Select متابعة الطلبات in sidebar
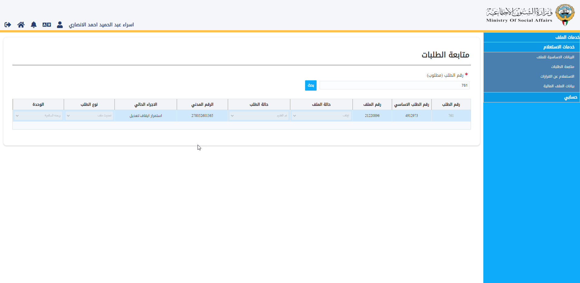 point(562,67)
